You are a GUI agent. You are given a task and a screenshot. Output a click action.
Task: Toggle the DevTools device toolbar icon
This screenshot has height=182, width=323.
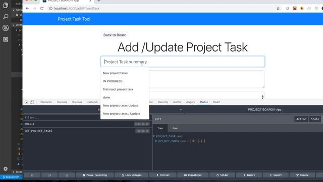32,102
